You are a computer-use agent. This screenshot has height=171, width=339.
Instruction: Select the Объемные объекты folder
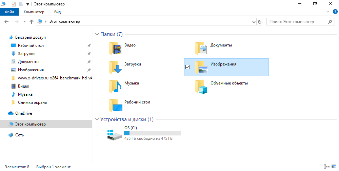[201, 86]
